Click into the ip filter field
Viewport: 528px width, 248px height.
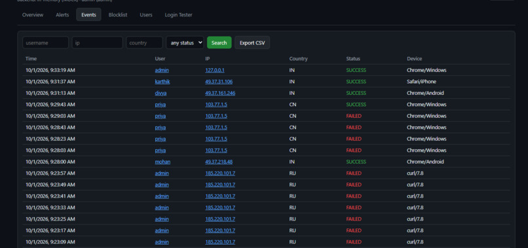[x=98, y=43]
